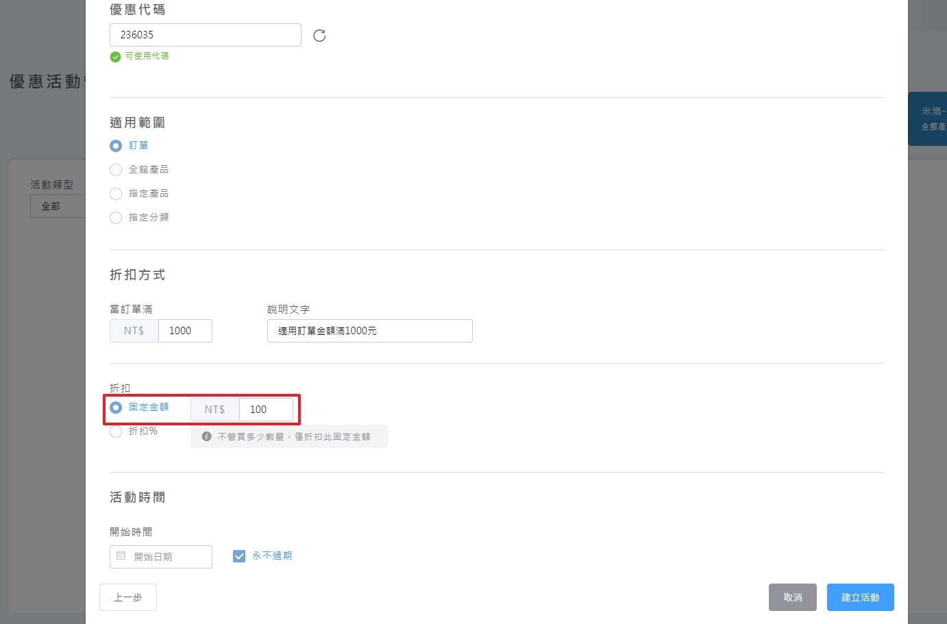
Task: Click the 建立活動 button
Action: pos(860,597)
